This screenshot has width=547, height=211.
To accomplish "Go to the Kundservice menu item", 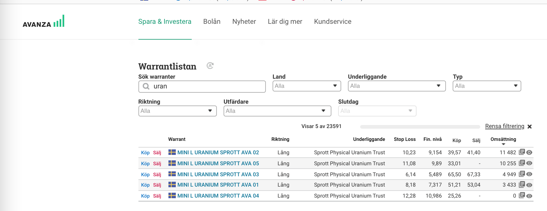I will (x=333, y=22).
